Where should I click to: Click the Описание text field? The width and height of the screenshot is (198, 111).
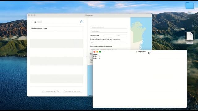coord(109,31)
